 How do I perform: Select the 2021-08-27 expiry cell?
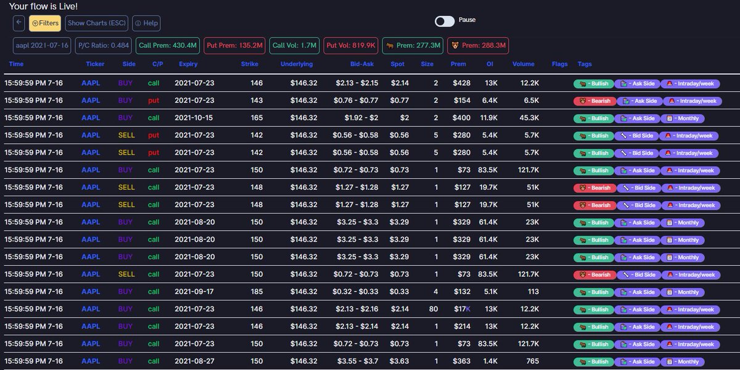[195, 361]
